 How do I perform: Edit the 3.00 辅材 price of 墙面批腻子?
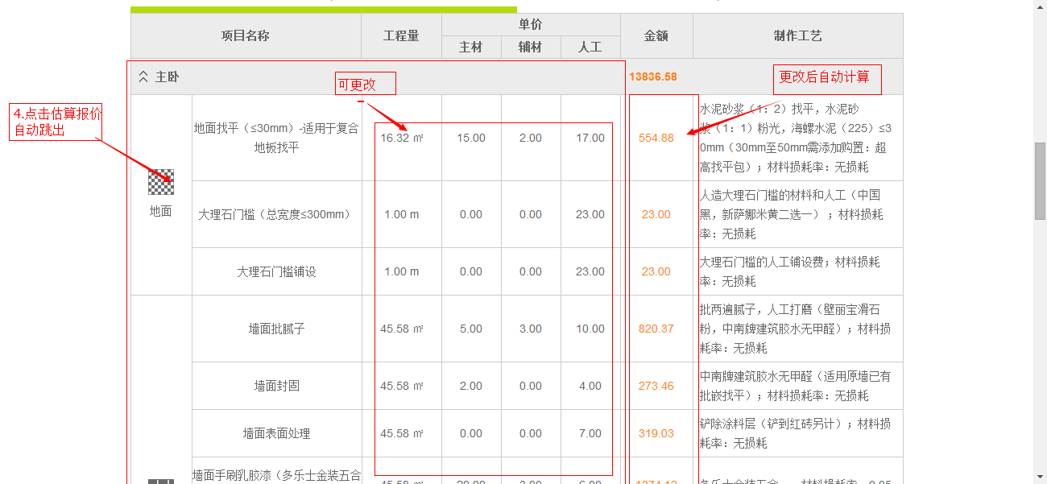tap(531, 329)
